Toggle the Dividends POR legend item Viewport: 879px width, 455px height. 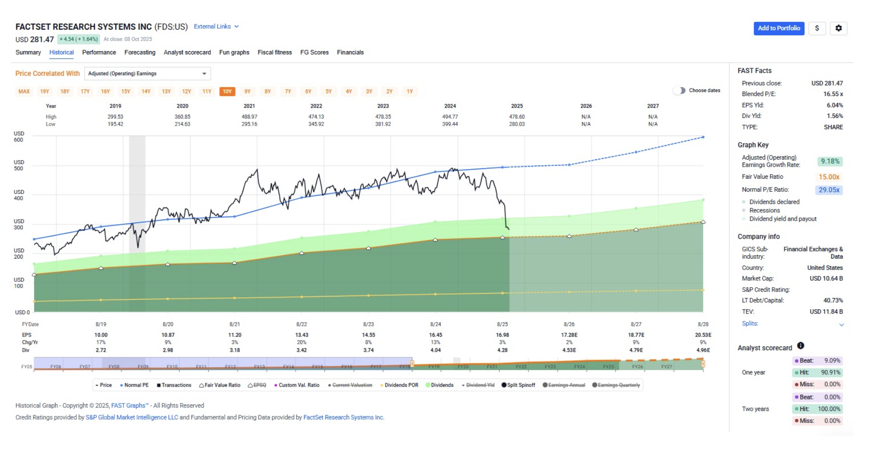click(x=399, y=385)
